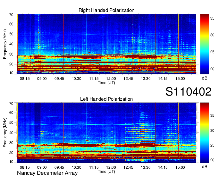
Task: Click 13:30 tick on right-handed plot time axis
Action: [x=146, y=79]
